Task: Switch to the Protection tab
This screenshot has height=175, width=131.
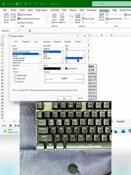Action: [x=47, y=42]
